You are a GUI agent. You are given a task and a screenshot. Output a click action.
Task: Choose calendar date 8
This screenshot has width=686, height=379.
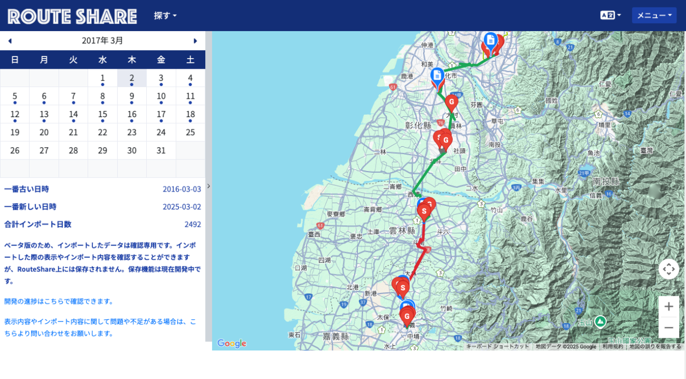tap(102, 96)
